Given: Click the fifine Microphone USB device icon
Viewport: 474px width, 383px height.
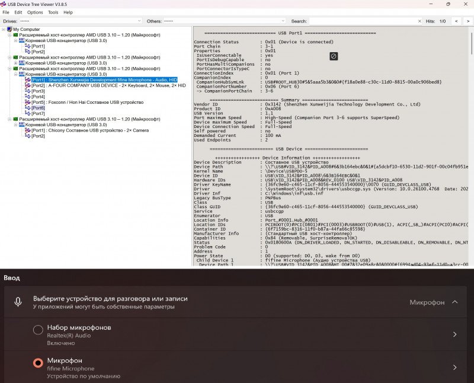Looking at the screenshot, I should tap(28, 79).
